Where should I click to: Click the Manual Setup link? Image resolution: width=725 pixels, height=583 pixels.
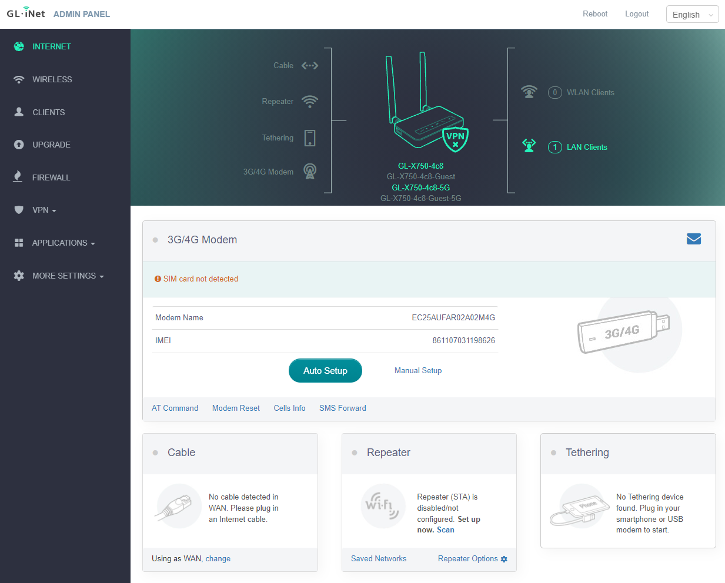click(x=418, y=370)
